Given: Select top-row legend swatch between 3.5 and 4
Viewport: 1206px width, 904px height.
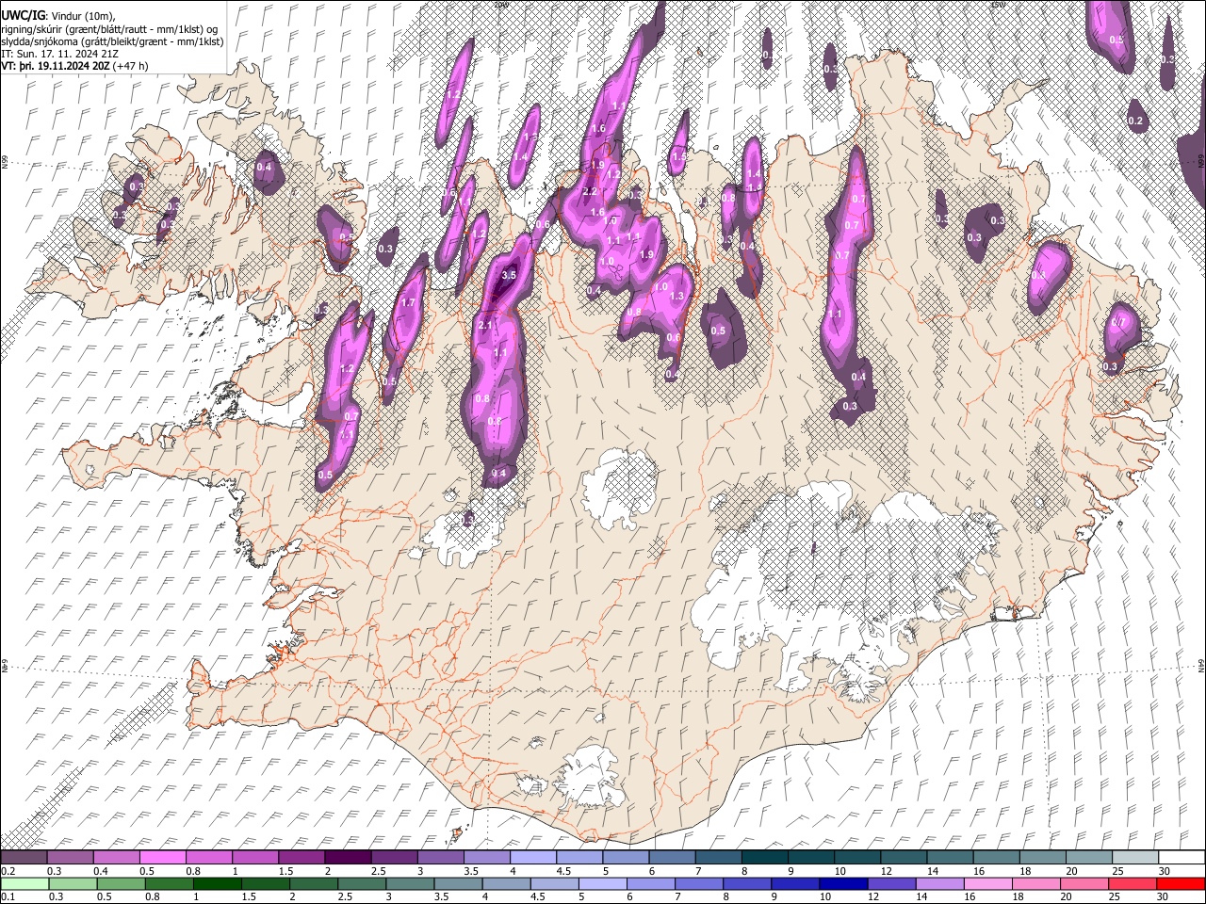Looking at the screenshot, I should [487, 857].
